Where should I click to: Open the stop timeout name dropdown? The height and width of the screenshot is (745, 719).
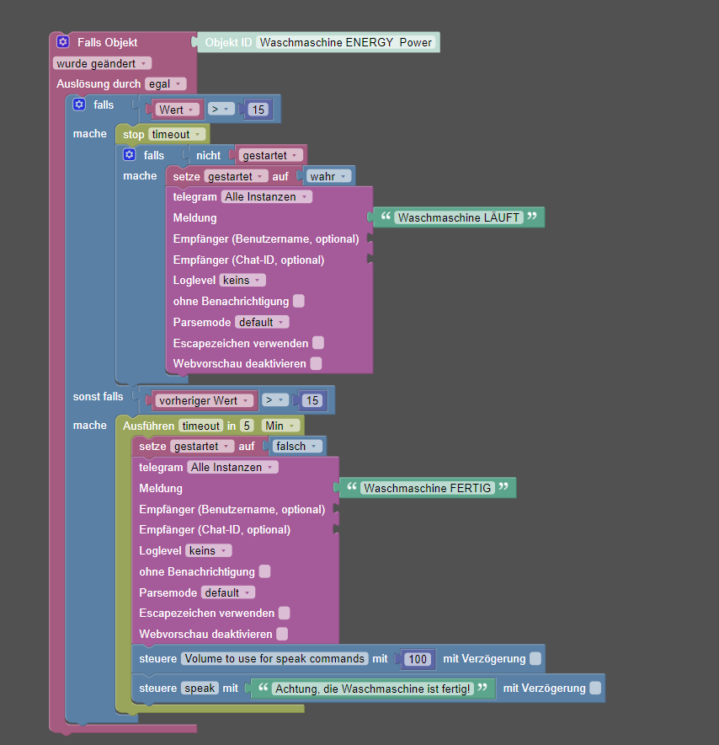click(177, 135)
